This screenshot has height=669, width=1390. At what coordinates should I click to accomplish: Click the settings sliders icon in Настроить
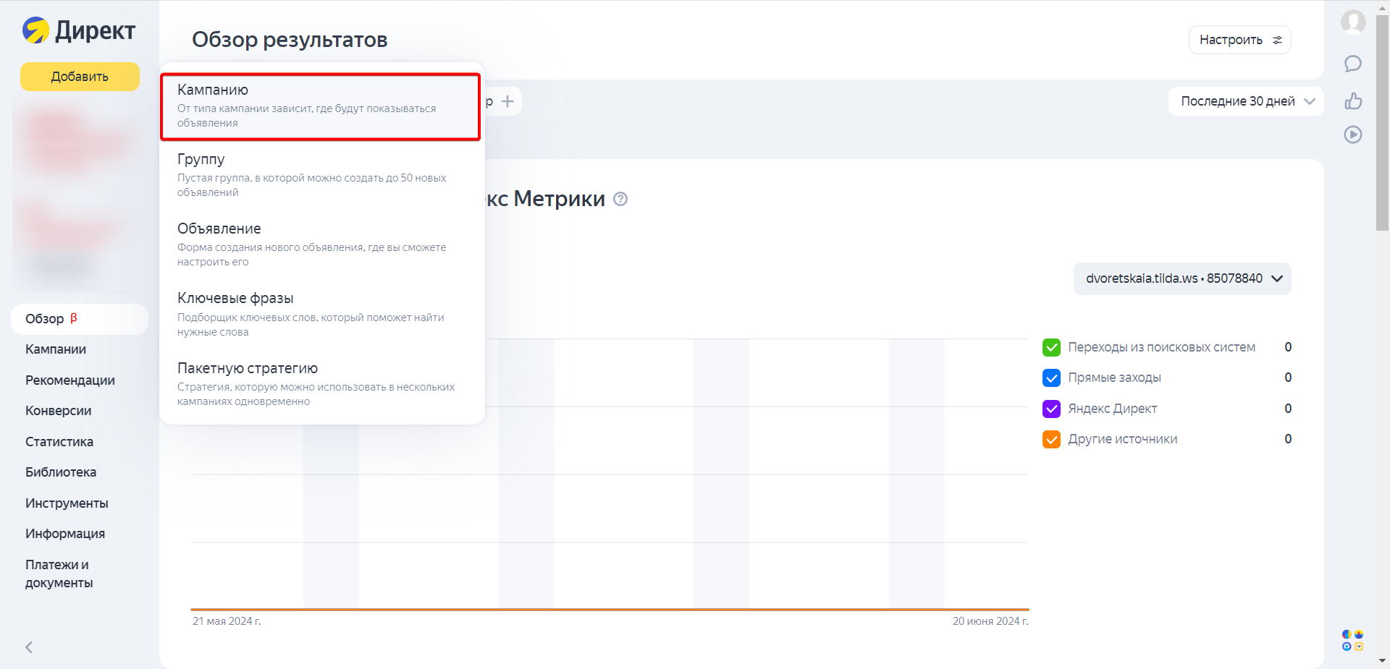(x=1278, y=40)
